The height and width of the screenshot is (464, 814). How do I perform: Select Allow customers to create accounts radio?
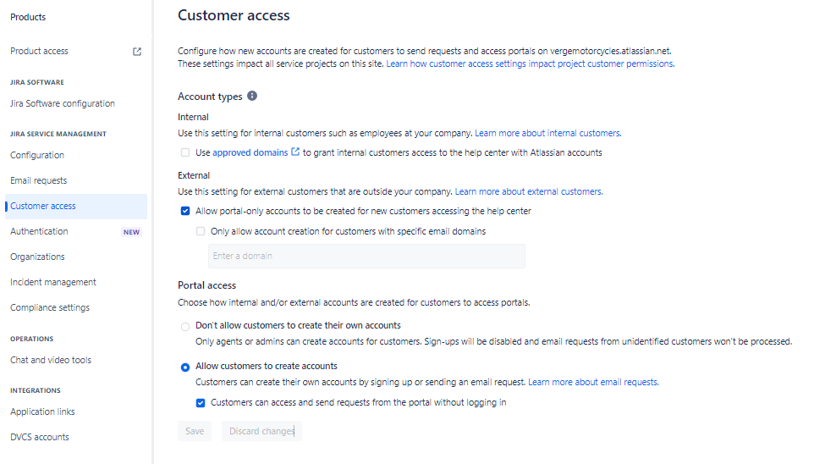pos(185,367)
